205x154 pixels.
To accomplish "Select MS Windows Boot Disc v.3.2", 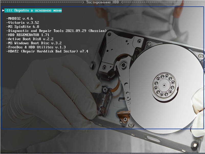I will point(34,43).
